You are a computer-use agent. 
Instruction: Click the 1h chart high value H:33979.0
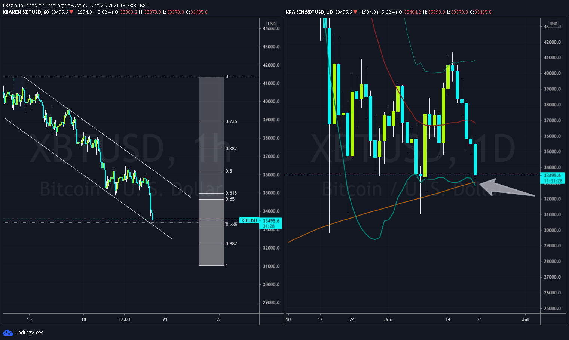click(x=150, y=12)
